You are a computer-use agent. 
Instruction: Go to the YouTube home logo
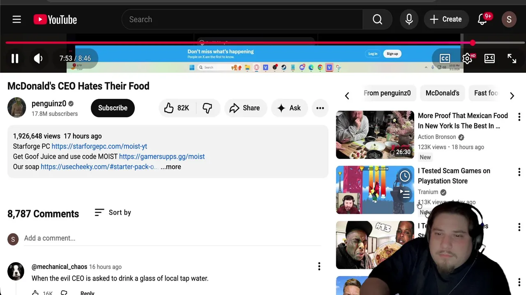55,19
